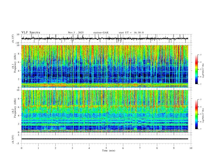Click the ch.2 colorbar 'log(PSD)(V²/Hz)' label

point(203,115)
